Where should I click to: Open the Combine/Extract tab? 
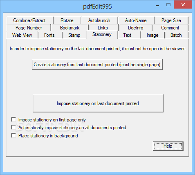[30, 20]
